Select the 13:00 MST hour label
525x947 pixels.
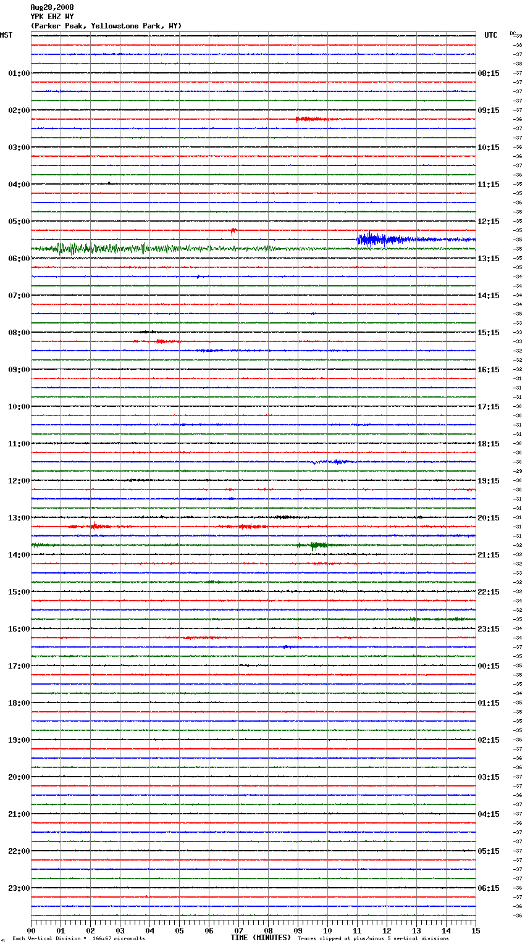tap(19, 518)
